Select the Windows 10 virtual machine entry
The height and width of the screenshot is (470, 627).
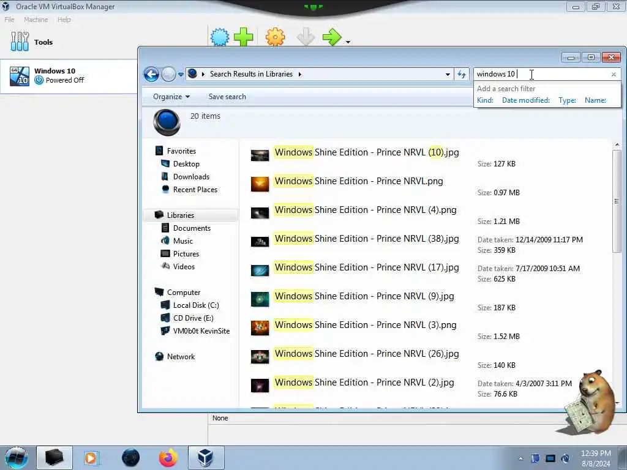[x=69, y=76]
